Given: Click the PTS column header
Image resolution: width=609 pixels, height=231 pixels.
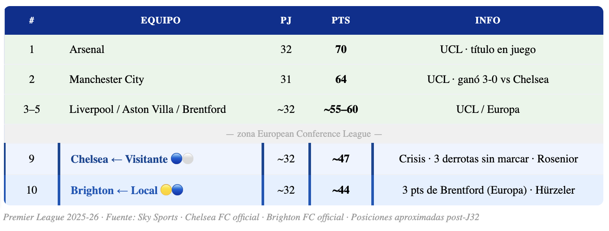Looking at the screenshot, I should click(x=341, y=20).
